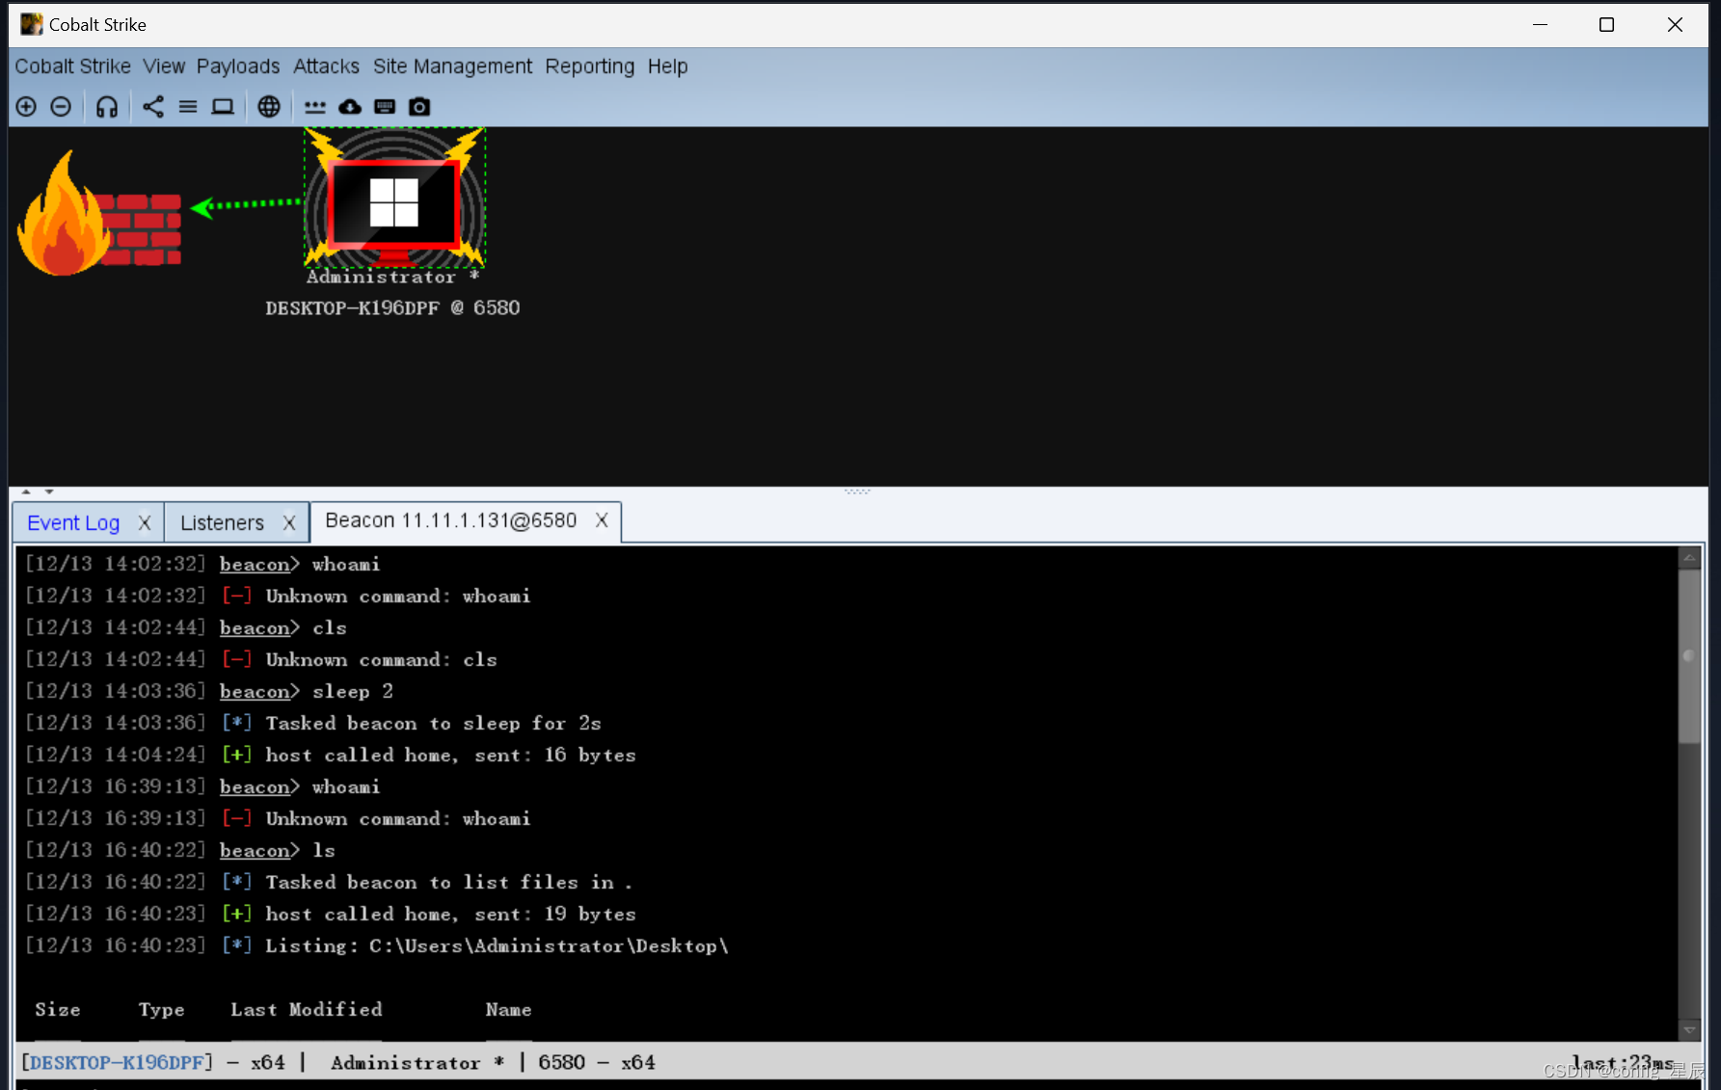The width and height of the screenshot is (1721, 1090).
Task: Click the 'Last Modified' column header
Action: click(307, 1009)
